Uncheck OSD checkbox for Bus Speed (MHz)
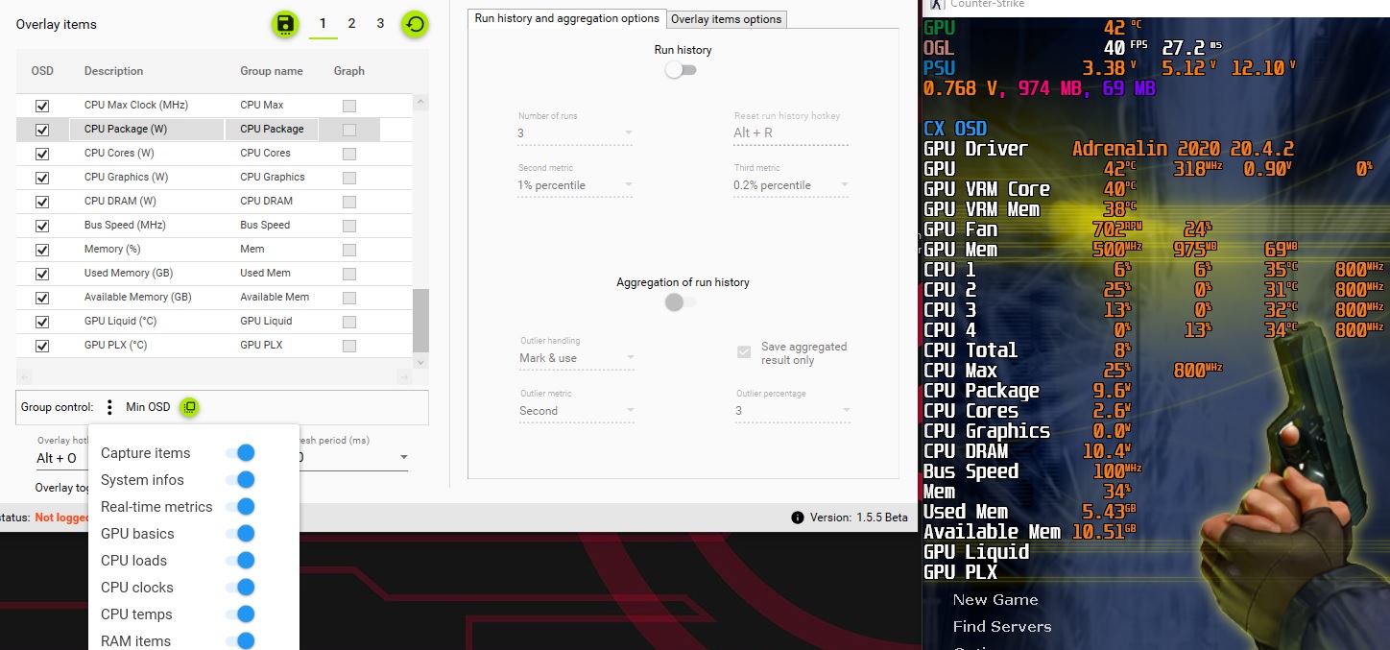Viewport: 1390px width, 650px height. point(42,226)
